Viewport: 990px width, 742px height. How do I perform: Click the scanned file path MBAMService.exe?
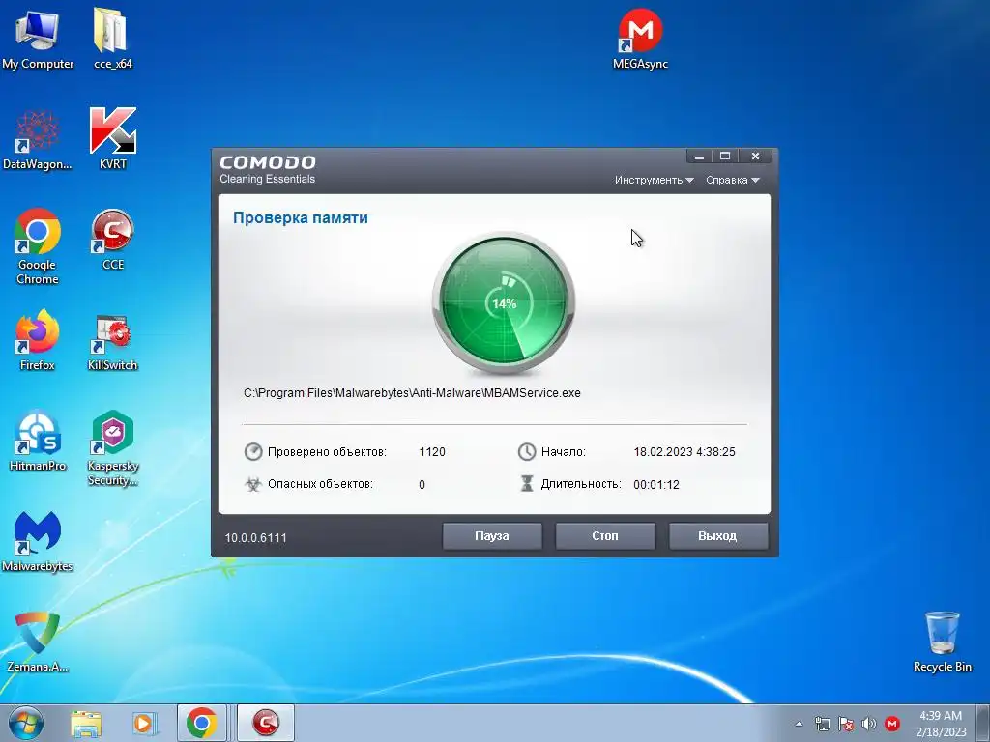[x=412, y=392]
